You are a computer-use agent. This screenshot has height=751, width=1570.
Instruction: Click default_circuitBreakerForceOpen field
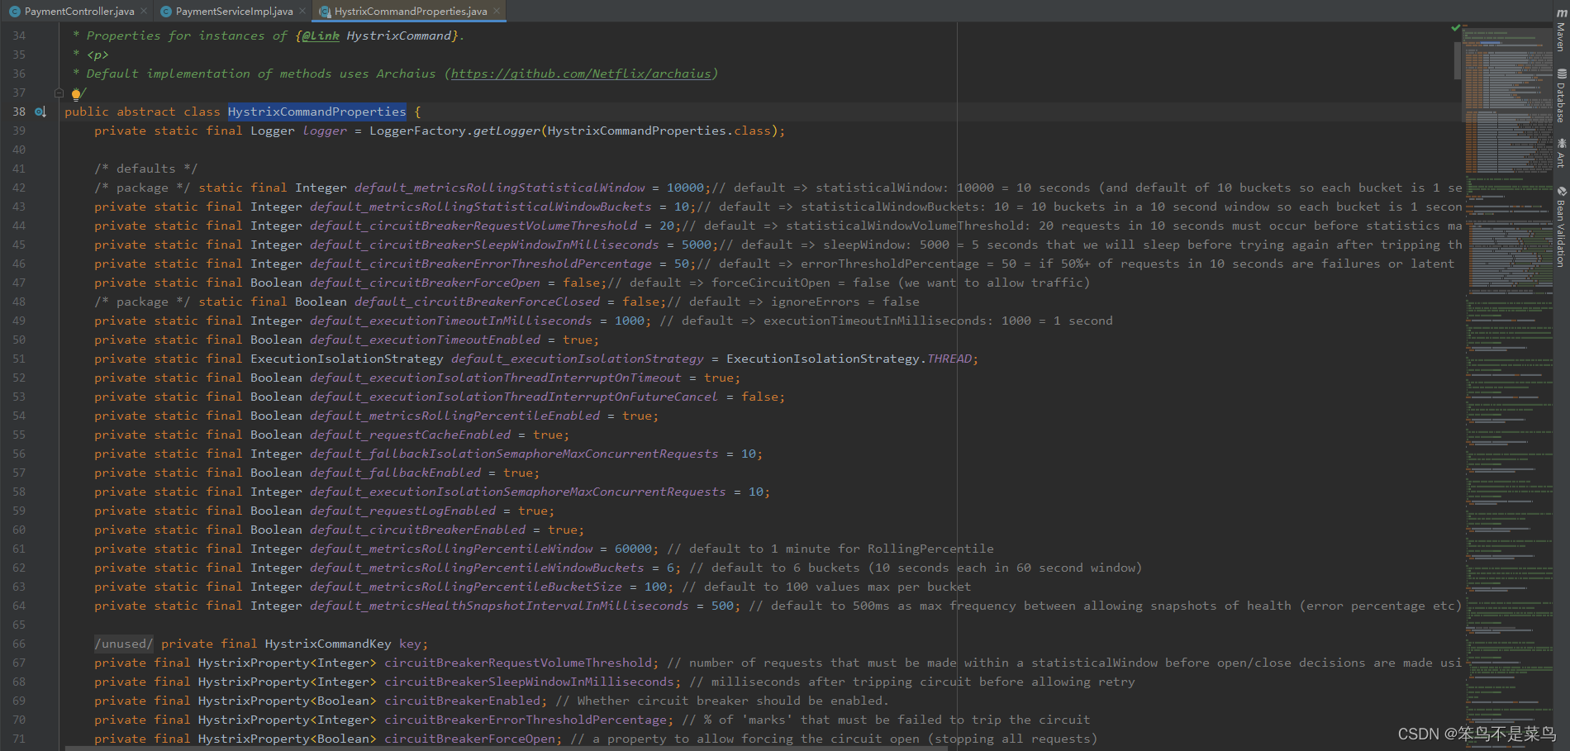coord(425,283)
